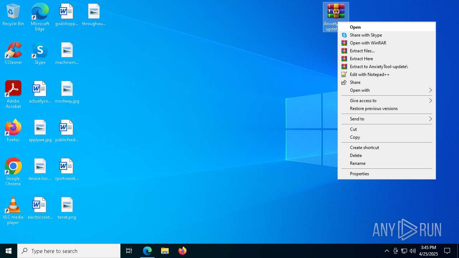Viewport: 459px width, 258px height.
Task: Expand the Open with submenu
Action: coord(387,90)
